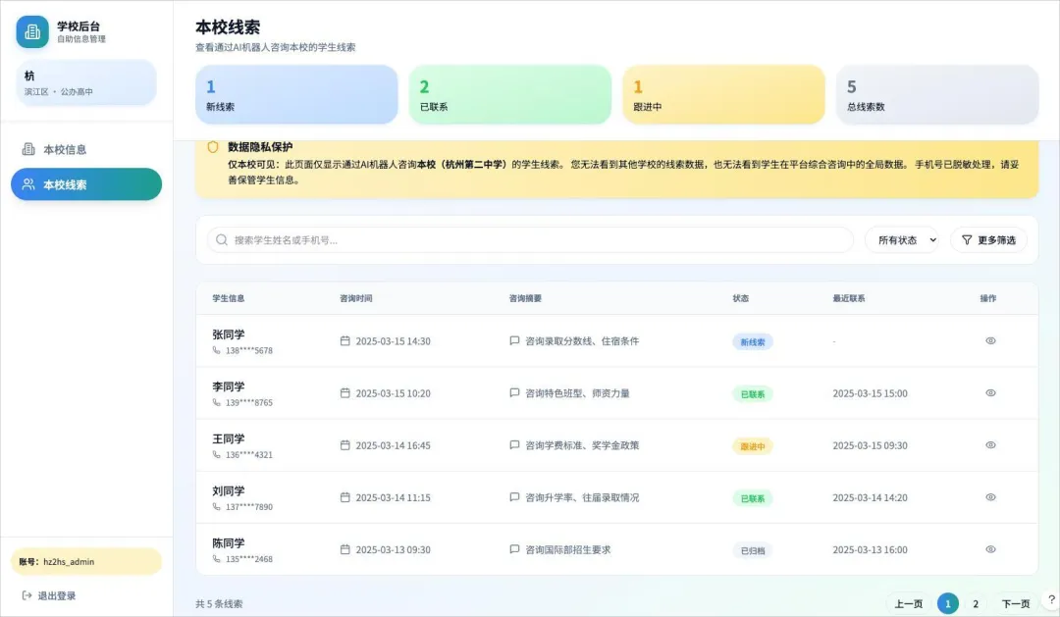Click the 新线索 statistics card
This screenshot has width=1060, height=617.
coord(296,93)
